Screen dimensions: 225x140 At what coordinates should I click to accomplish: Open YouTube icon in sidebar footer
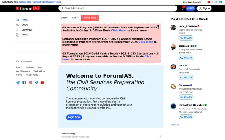pos(42,83)
